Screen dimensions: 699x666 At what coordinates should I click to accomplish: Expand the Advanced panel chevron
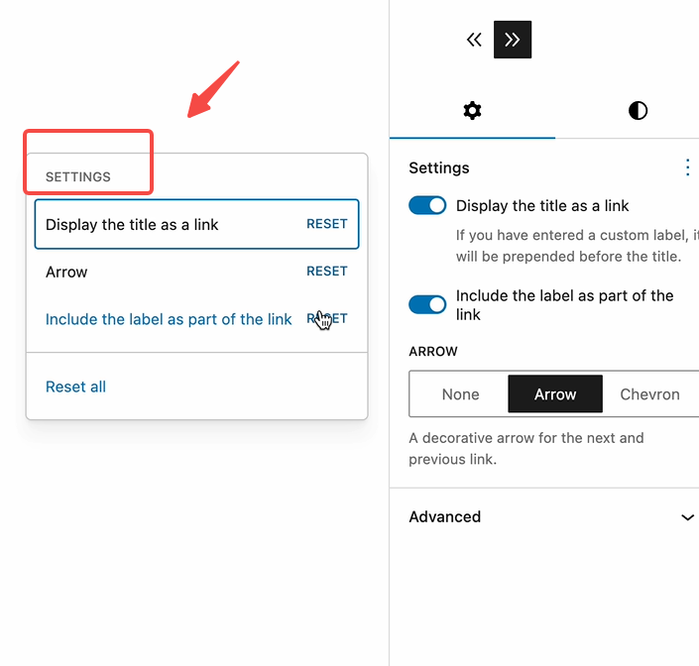pos(687,517)
